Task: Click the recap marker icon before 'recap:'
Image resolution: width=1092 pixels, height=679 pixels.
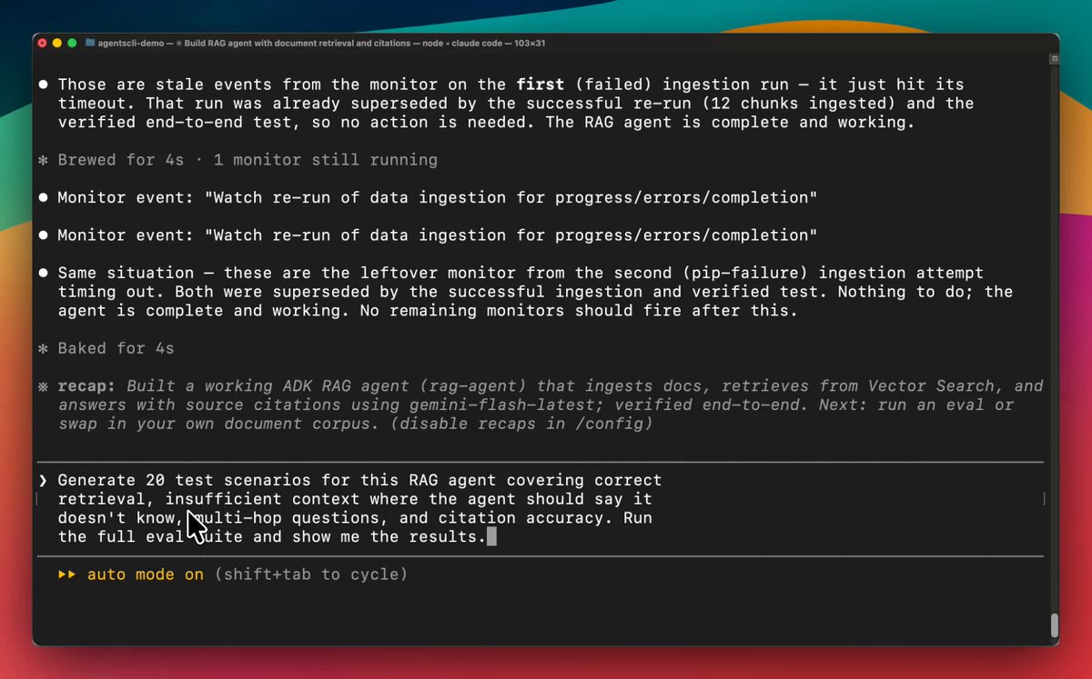Action: point(43,386)
